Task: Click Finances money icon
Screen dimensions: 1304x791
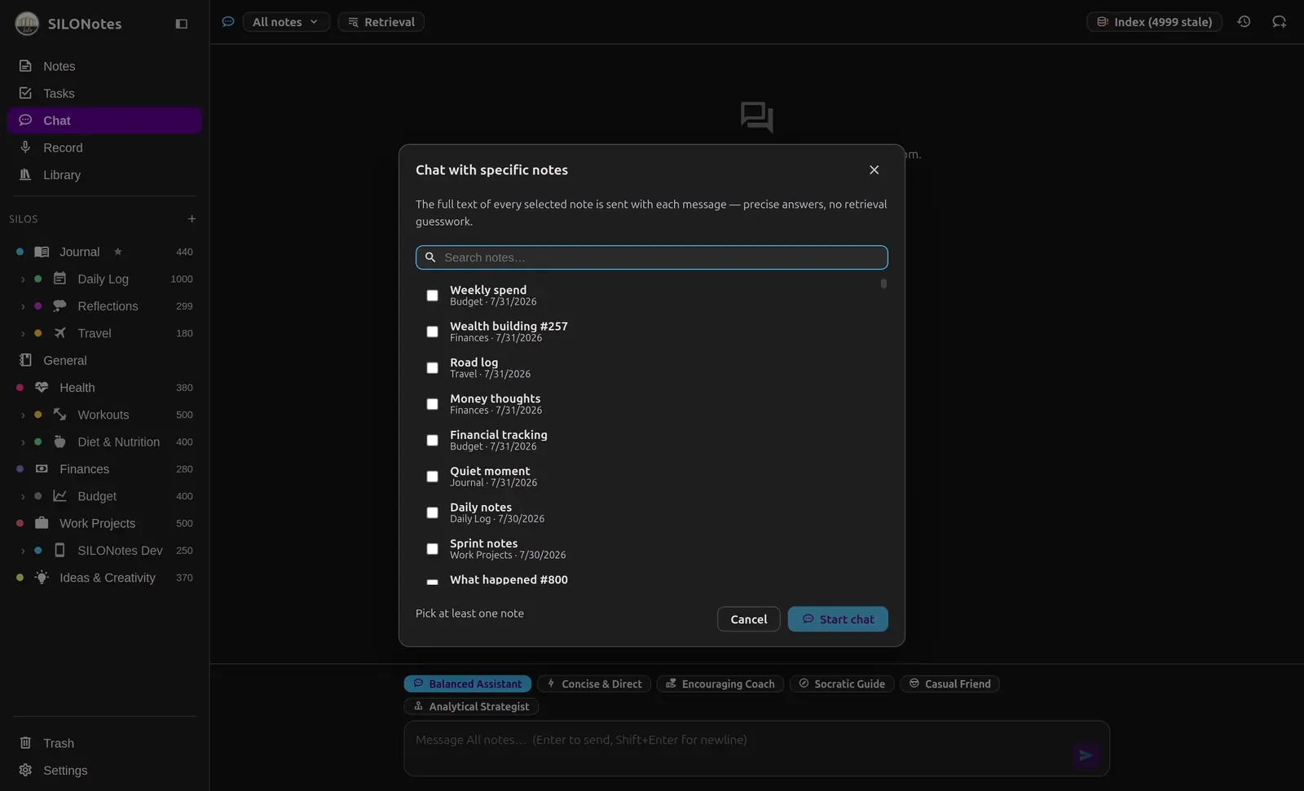Action: (42, 468)
